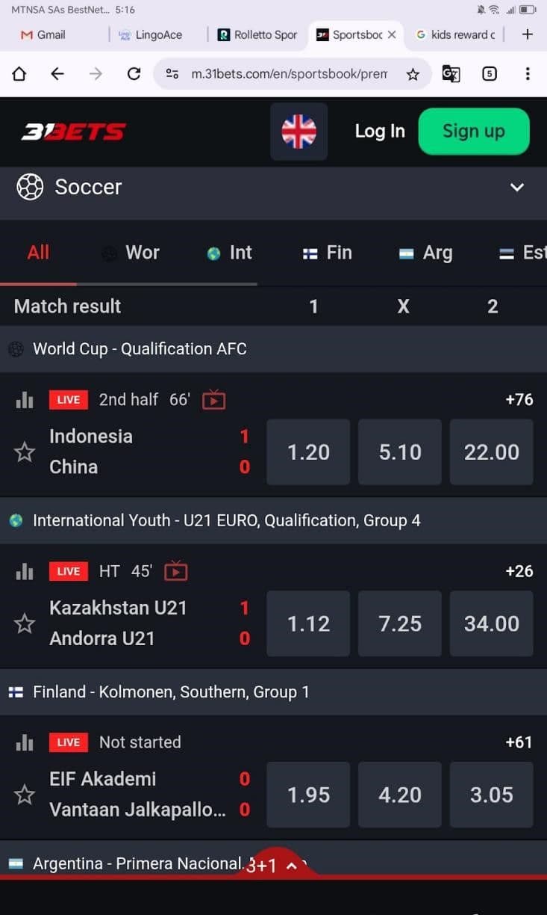Favorite the EIF Akademi match

(x=24, y=795)
